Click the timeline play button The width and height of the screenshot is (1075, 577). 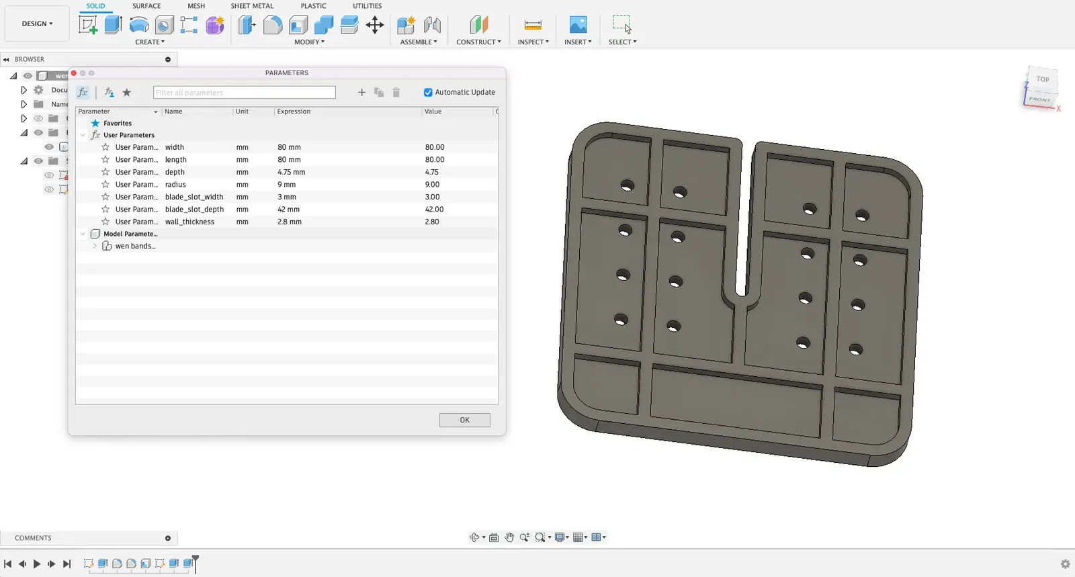(x=37, y=564)
